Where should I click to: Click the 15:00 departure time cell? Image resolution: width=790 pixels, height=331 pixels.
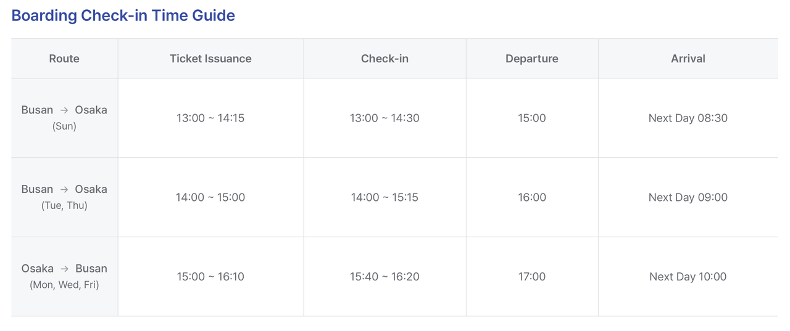[532, 118]
